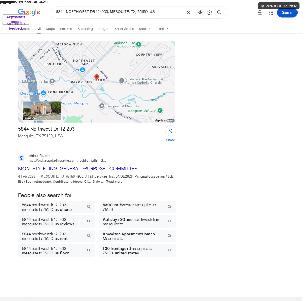Open search by image camera icon
Viewport: 306px width, 301px height.
coord(210,12)
